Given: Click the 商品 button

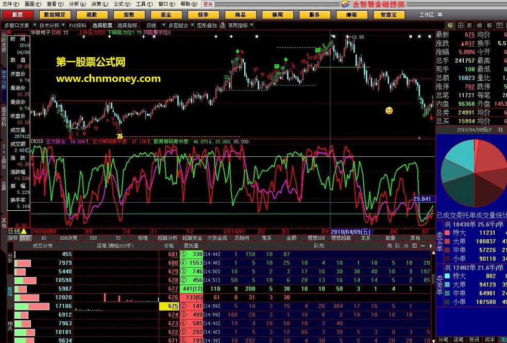Looking at the screenshot, I should (240, 15).
